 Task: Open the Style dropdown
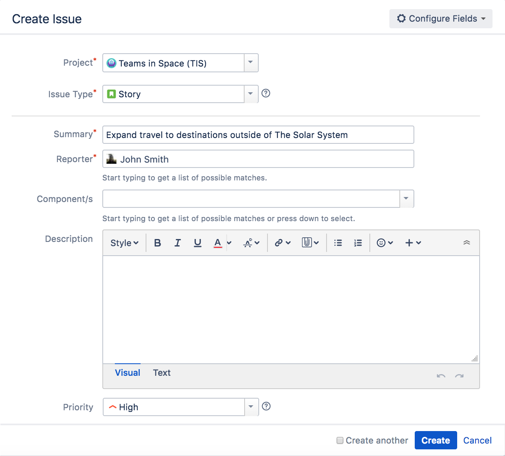[124, 243]
